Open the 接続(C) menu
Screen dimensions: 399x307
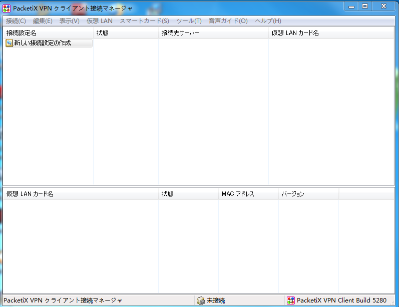tap(16, 21)
